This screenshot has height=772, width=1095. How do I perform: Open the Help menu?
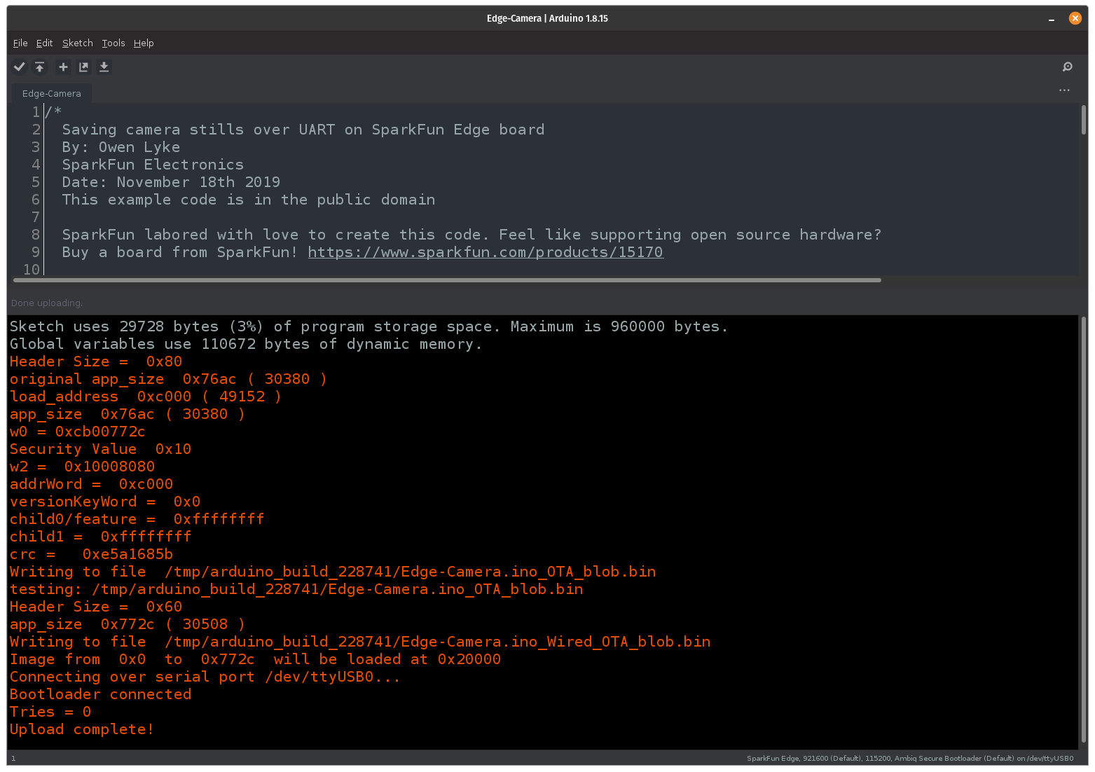pyautogui.click(x=144, y=43)
